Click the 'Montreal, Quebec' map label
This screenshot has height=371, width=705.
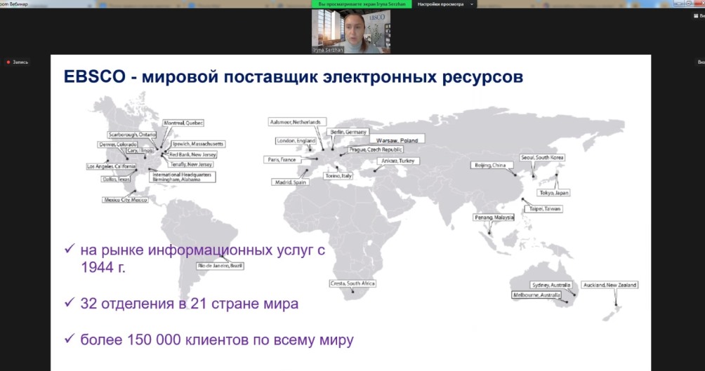(183, 123)
